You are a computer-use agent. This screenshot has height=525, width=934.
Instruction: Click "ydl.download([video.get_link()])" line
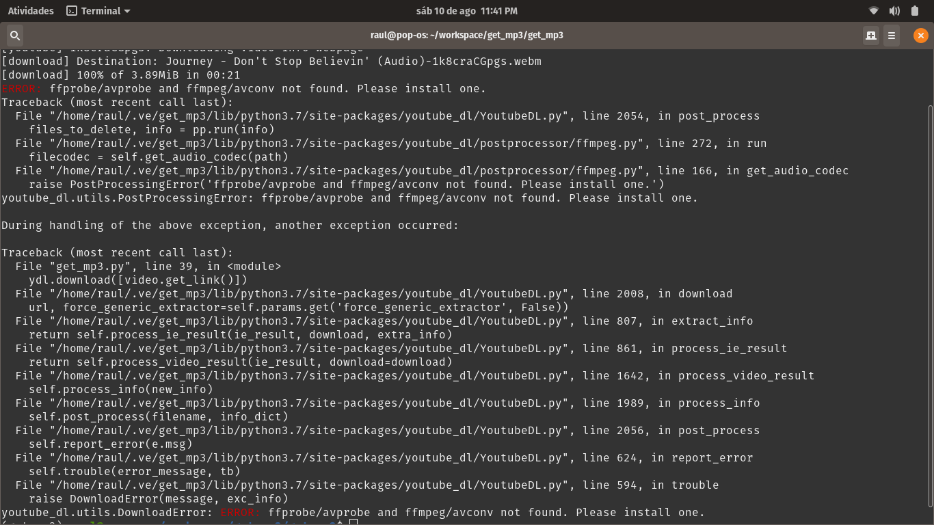(x=138, y=280)
